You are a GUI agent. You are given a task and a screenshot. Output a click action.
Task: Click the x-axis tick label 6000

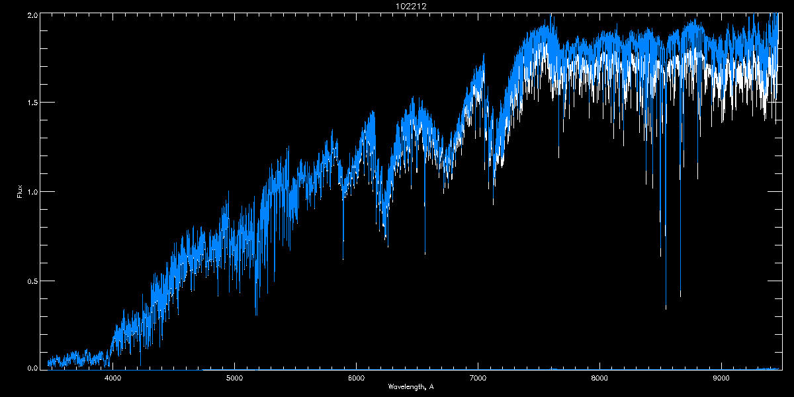[x=356, y=378]
